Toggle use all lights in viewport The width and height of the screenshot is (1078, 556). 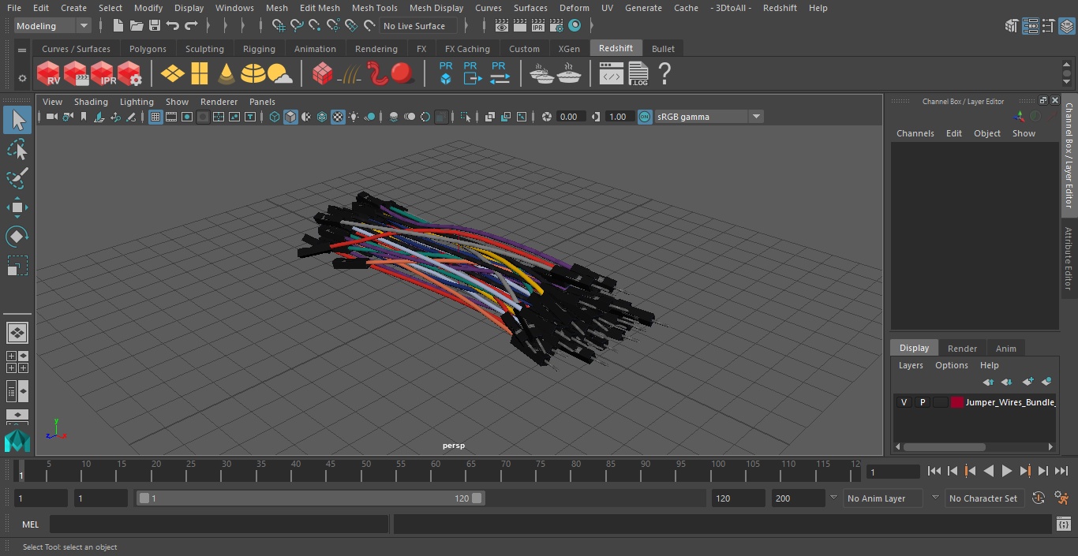pos(354,117)
